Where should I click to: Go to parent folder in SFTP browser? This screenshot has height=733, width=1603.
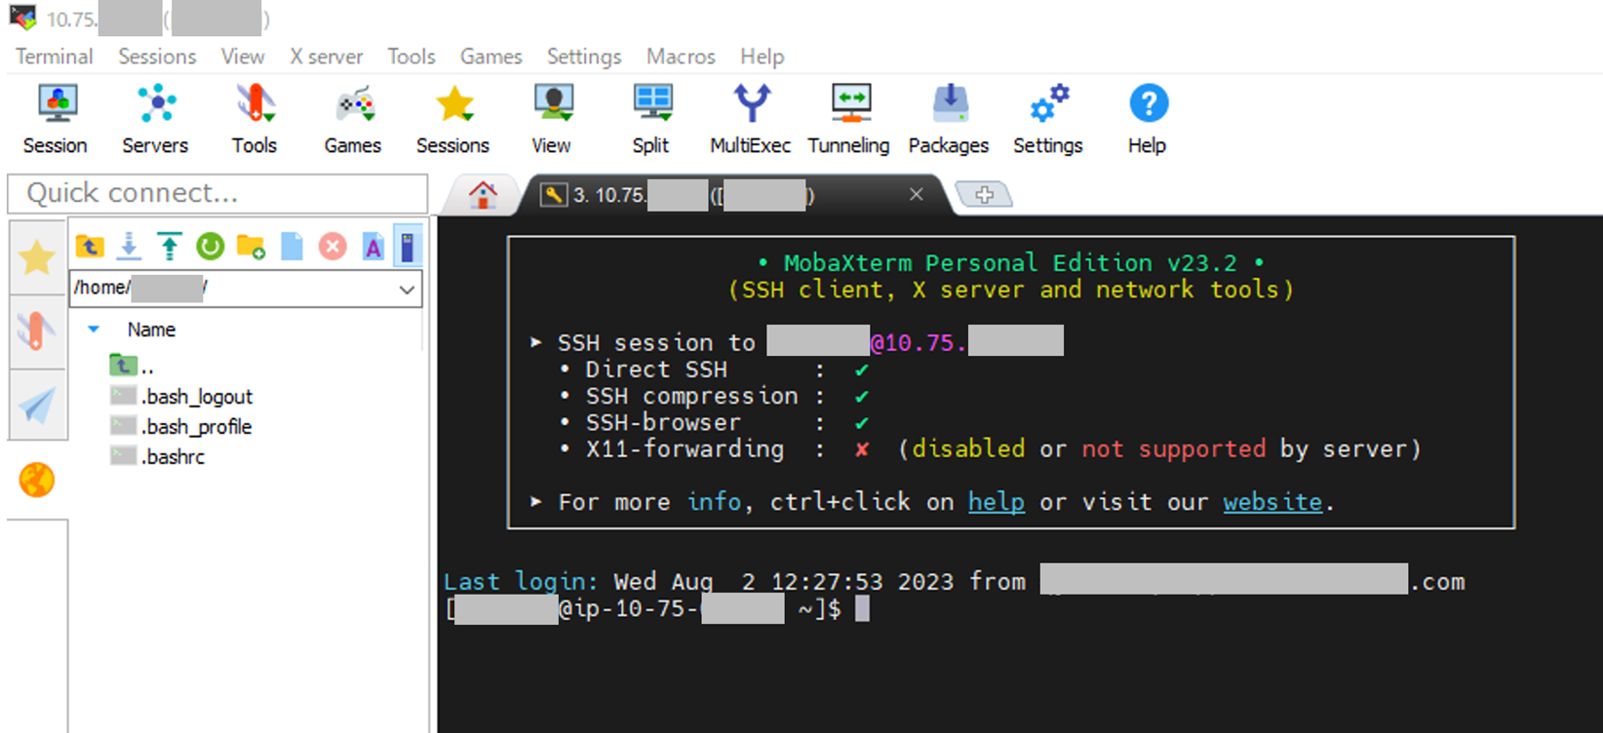click(x=90, y=247)
